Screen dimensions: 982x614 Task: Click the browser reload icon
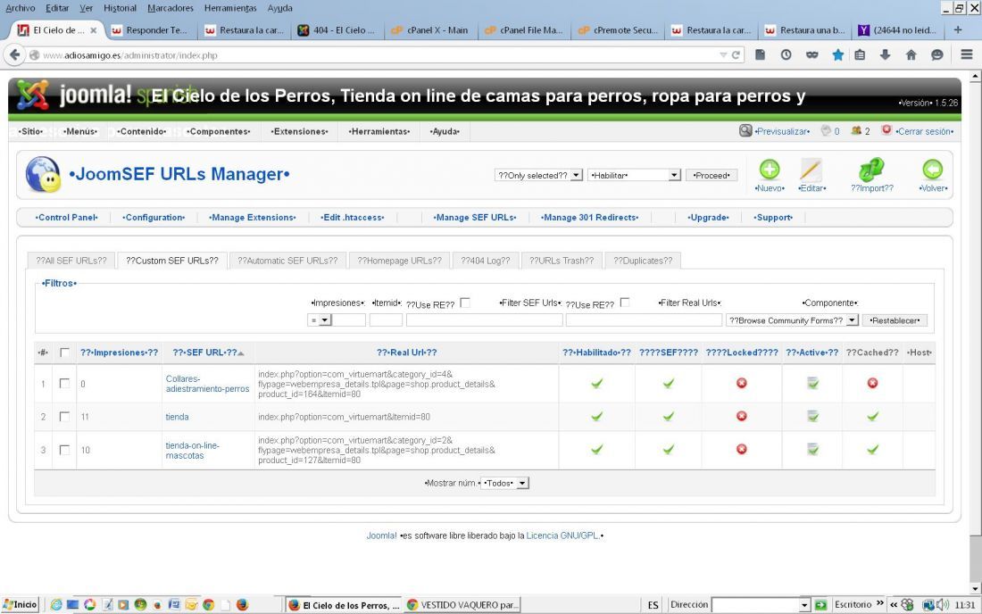click(736, 55)
